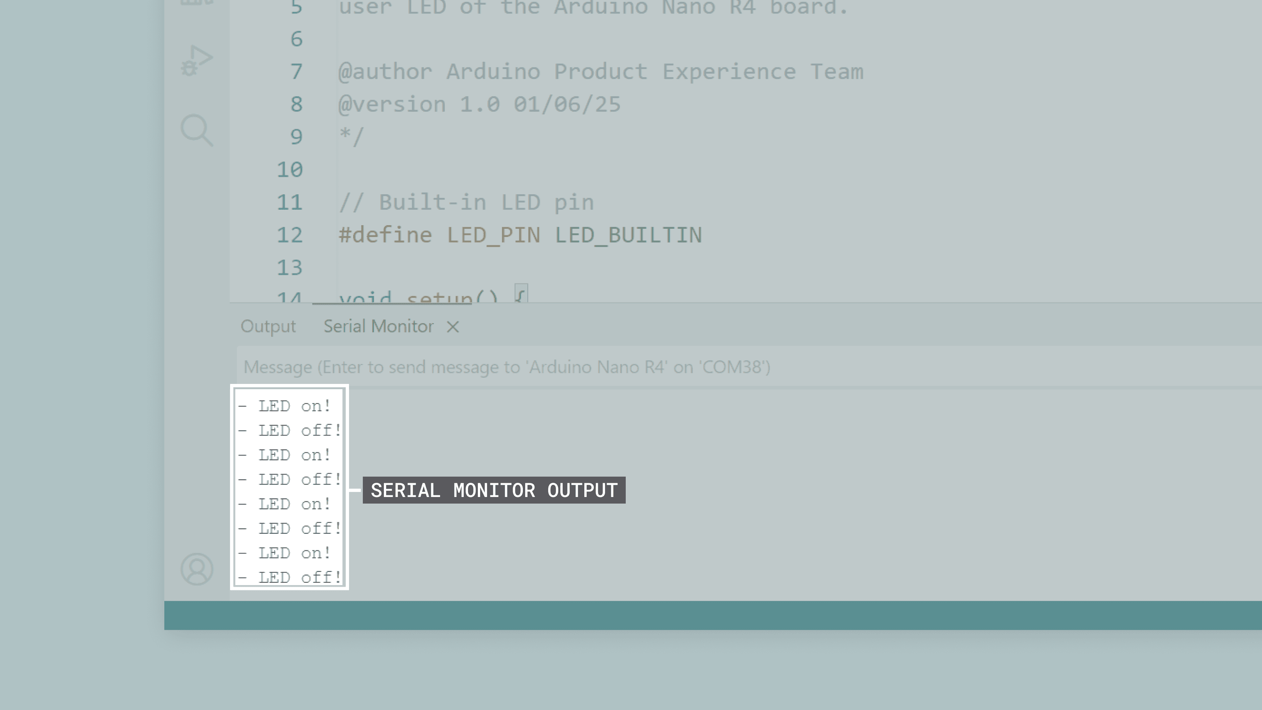Click line number 7 in gutter
Image resolution: width=1262 pixels, height=710 pixels.
[296, 72]
